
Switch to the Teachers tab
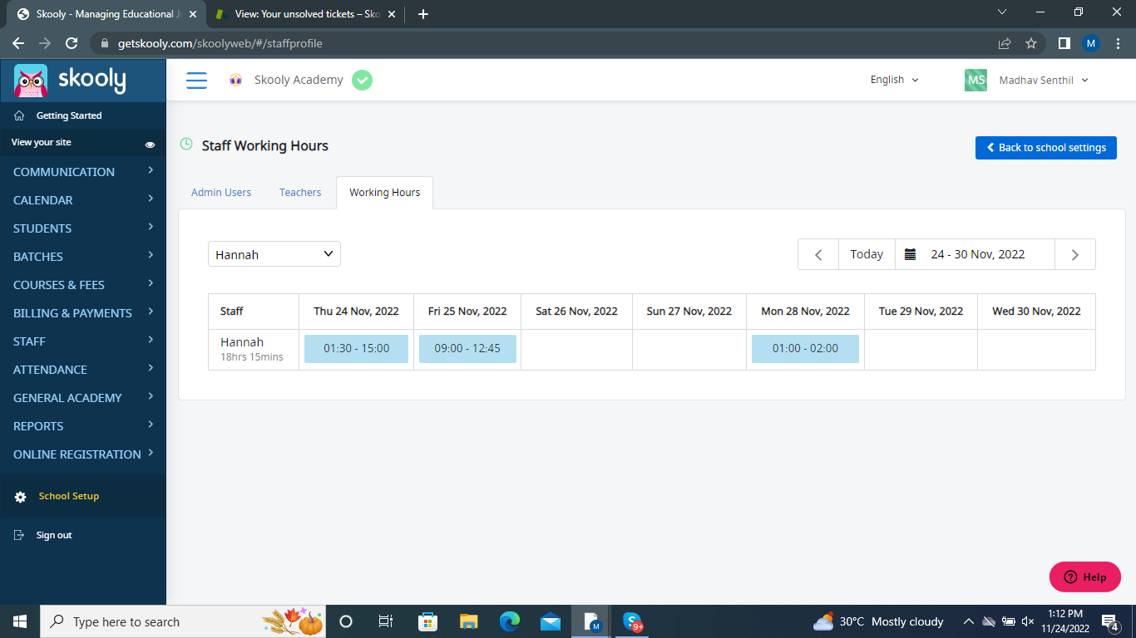click(300, 192)
